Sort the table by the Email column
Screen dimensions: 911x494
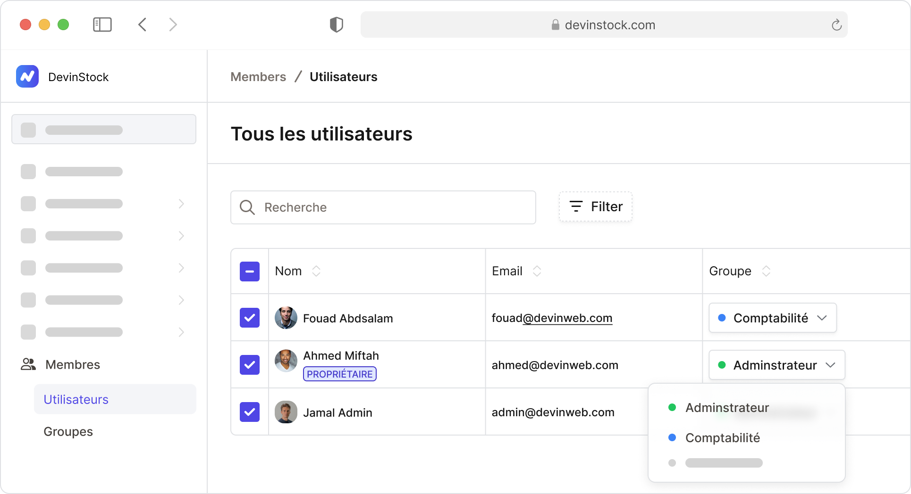(x=537, y=271)
